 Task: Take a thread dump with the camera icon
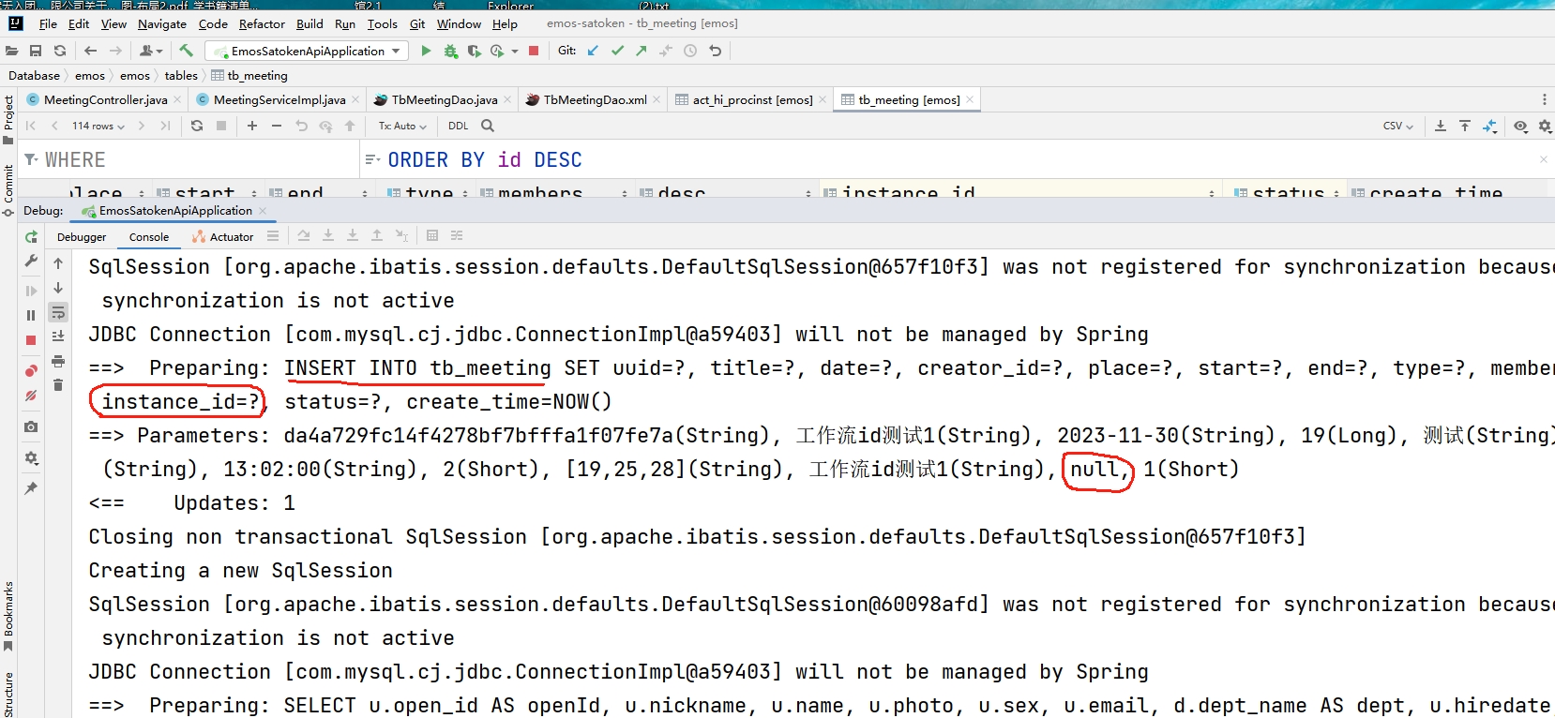(31, 426)
